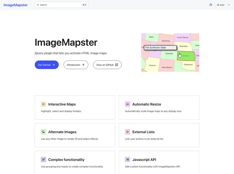Screen dimensions: 234x174
Task: Click the external-link icon on View on GitHub
Action: [x=117, y=65]
